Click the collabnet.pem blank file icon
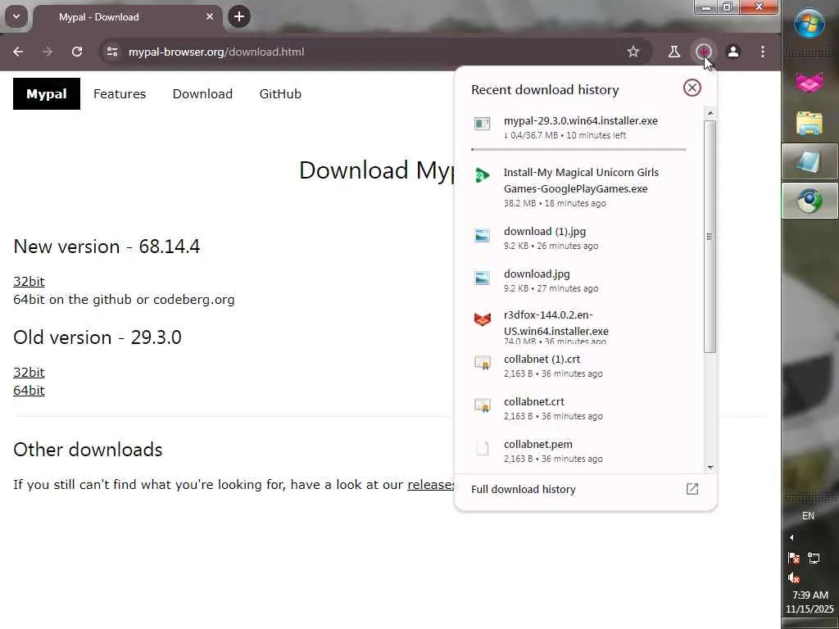The image size is (839, 629). 482,448
